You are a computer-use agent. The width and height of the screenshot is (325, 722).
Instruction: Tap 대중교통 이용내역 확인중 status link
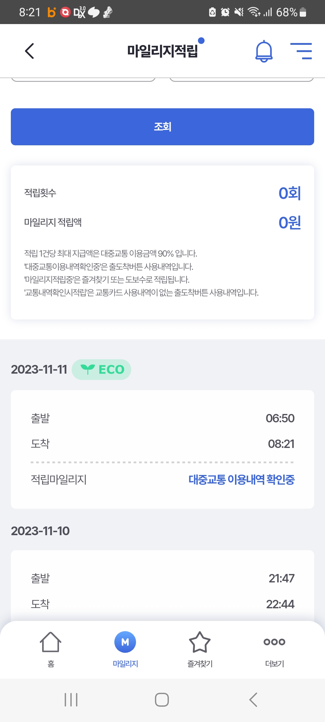(x=241, y=480)
